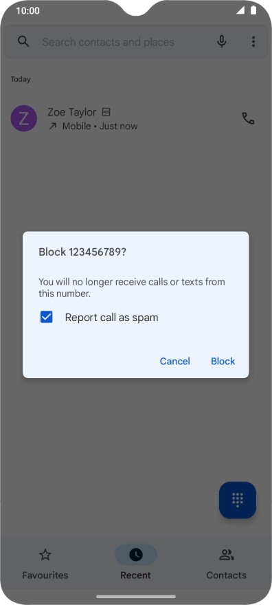The height and width of the screenshot is (605, 272).
Task: Open the dial pad floating button
Action: click(238, 500)
